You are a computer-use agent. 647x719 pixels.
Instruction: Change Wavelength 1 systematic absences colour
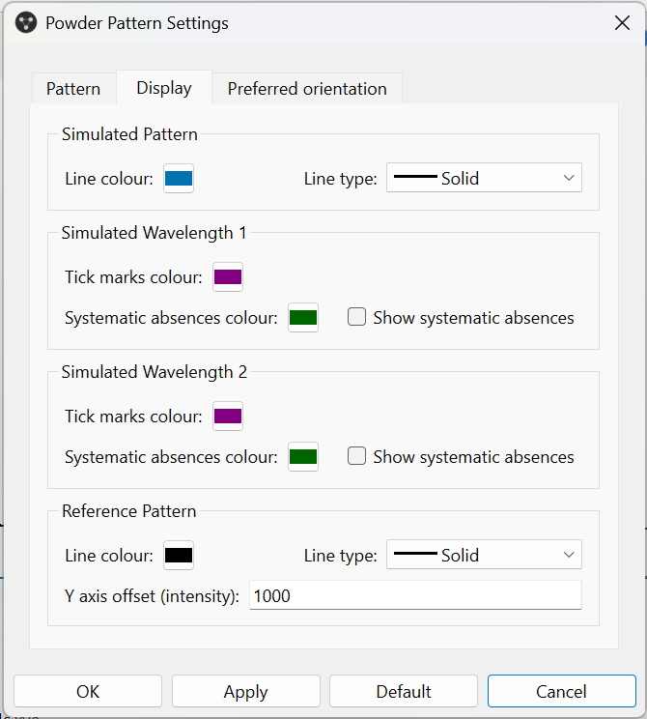click(x=303, y=318)
